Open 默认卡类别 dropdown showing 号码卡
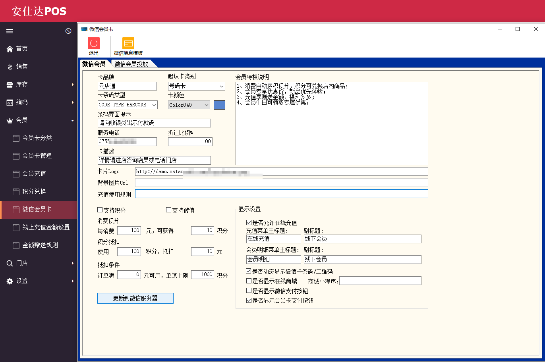The height and width of the screenshot is (362, 545). click(x=197, y=86)
